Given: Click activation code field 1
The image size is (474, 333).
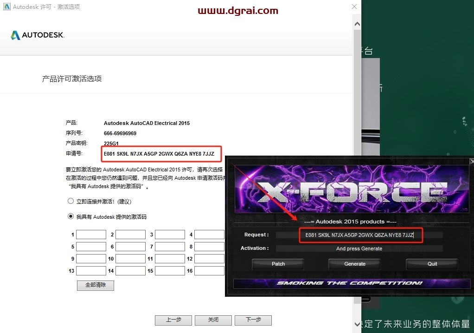Looking at the screenshot, I should [91, 235].
